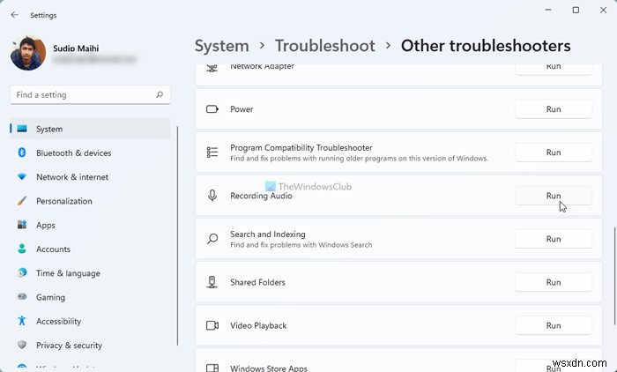Viewport: 617px width, 372px height.
Task: Go to Troubleshoot in the breadcrumb
Action: click(x=324, y=46)
